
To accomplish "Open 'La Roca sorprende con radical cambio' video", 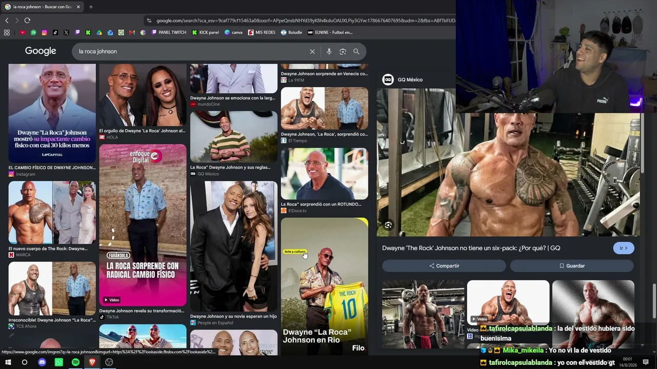I will pos(143,225).
